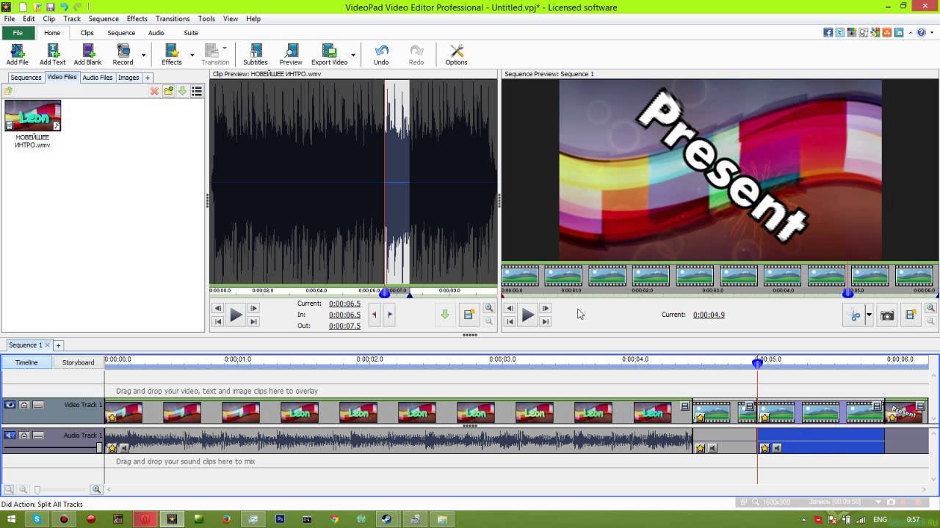Click the Split scissors icon in sequence preview
This screenshot has width=940, height=528.
pos(855,315)
